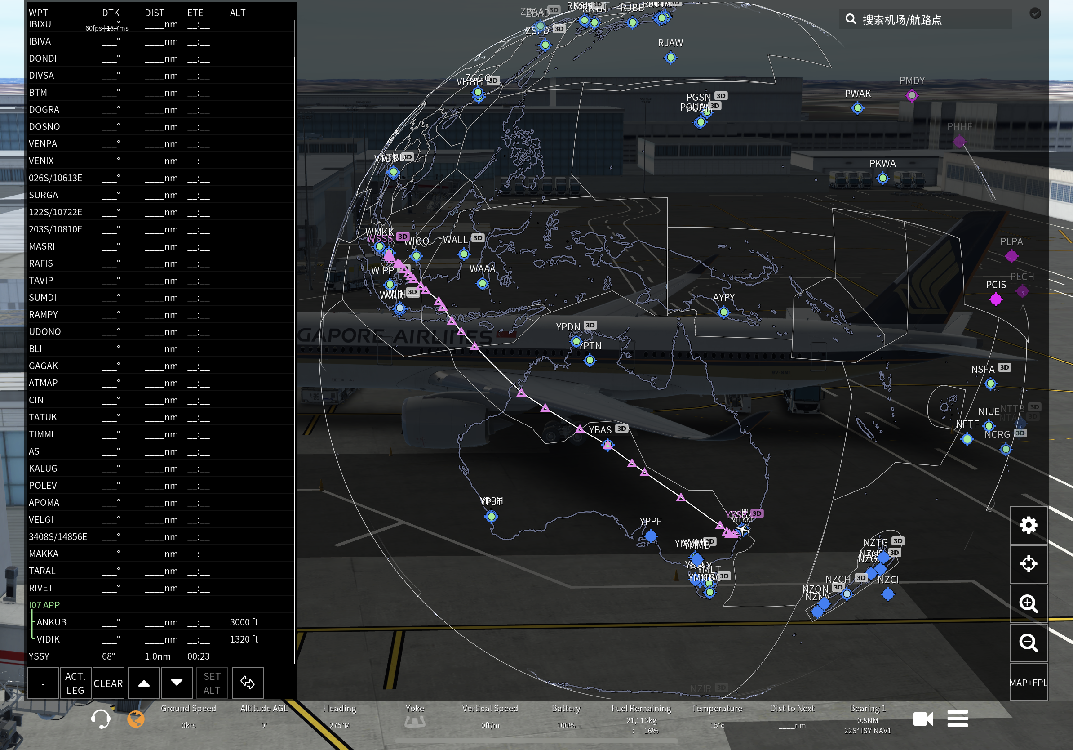The width and height of the screenshot is (1073, 750).
Task: Zoom in on the map
Action: [1028, 603]
